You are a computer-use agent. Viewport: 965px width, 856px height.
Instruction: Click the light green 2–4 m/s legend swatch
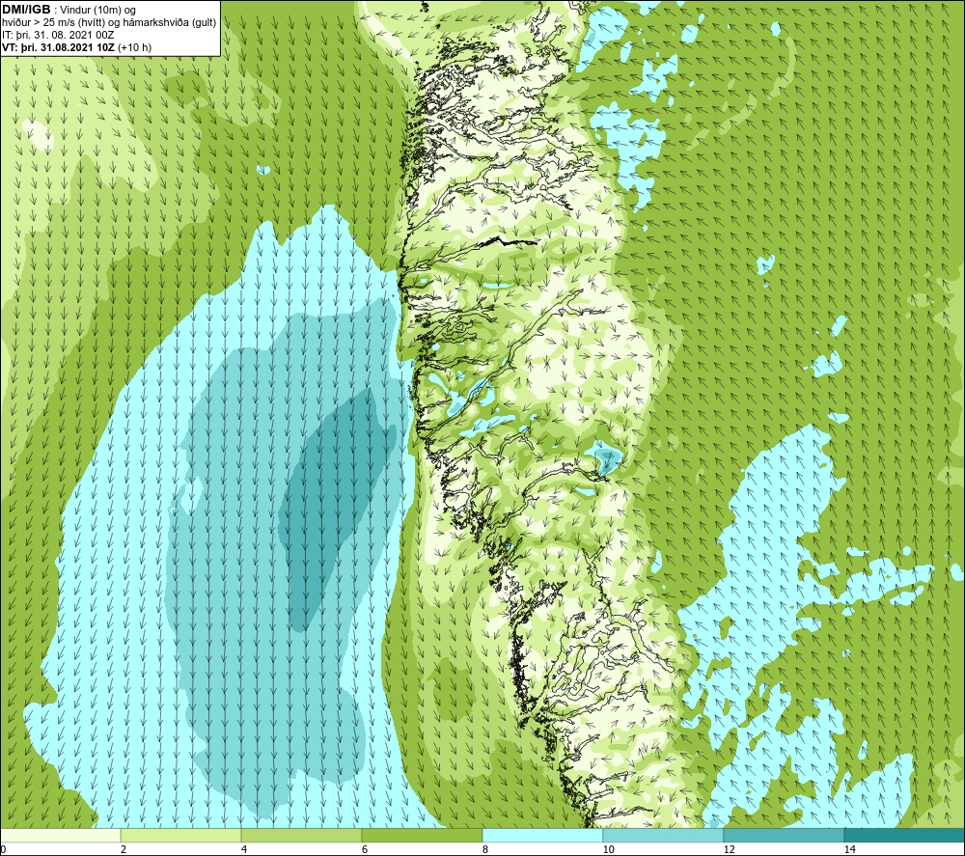click(x=181, y=836)
